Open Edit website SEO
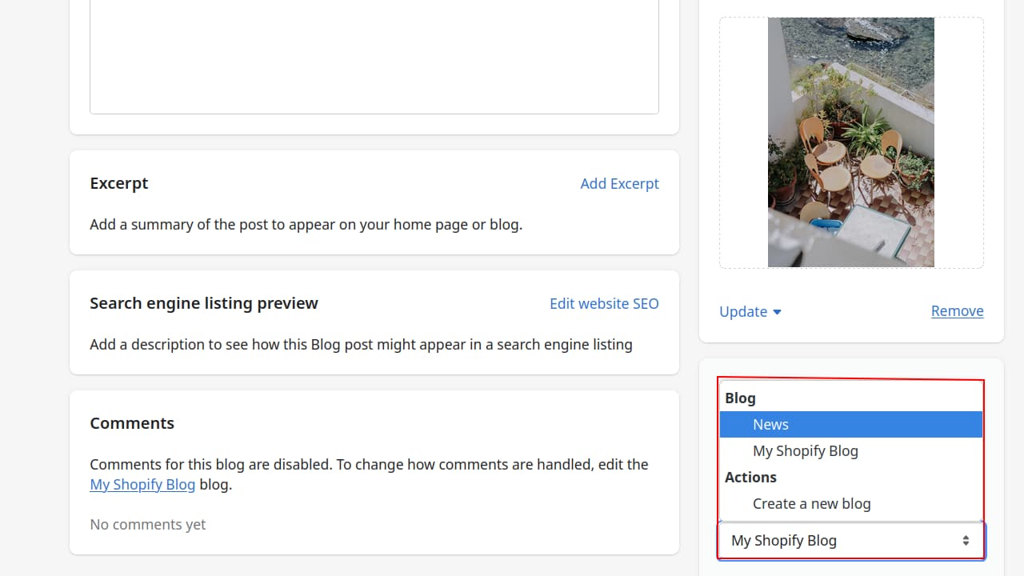1024x576 pixels. pos(604,303)
